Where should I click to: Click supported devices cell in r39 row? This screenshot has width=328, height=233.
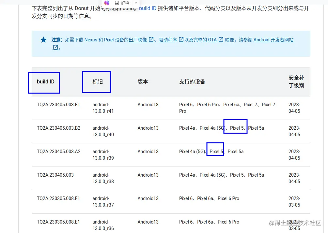pyautogui.click(x=211, y=152)
